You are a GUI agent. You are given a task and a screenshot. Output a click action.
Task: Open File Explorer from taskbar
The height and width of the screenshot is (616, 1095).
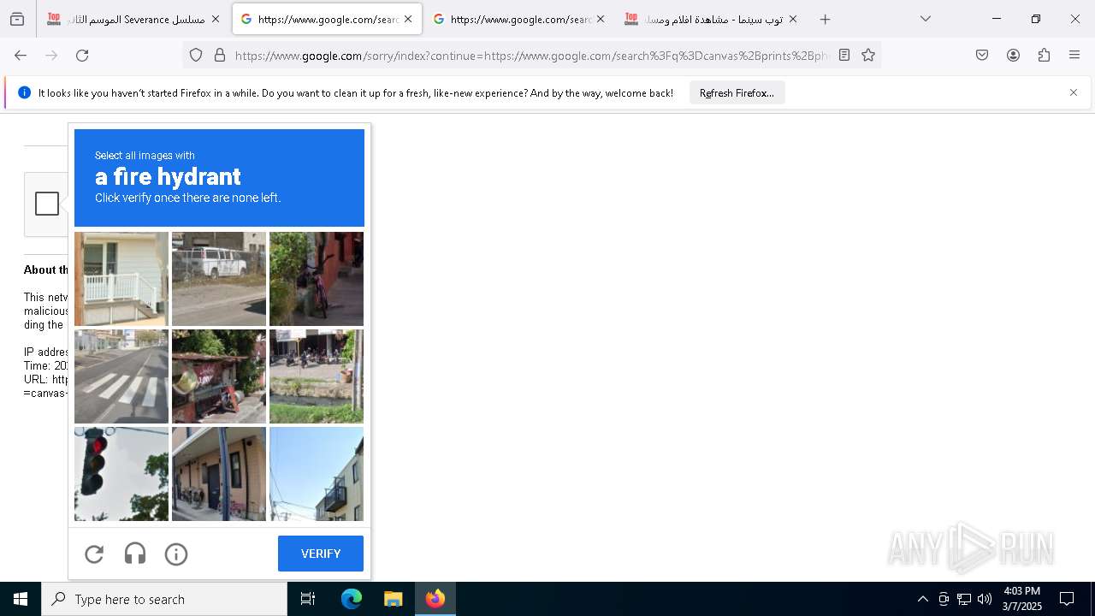point(393,599)
